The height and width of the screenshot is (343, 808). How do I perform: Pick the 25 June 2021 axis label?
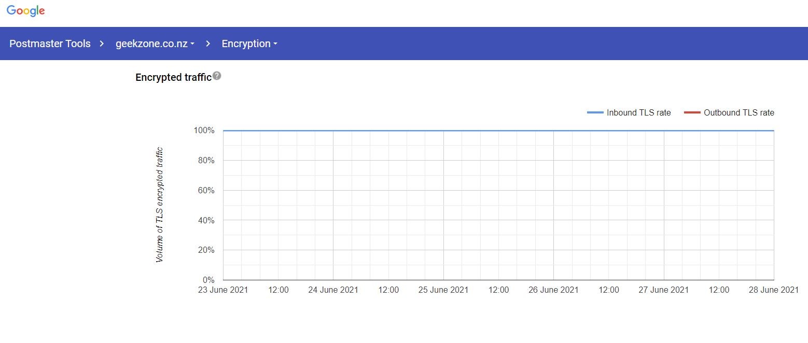pyautogui.click(x=443, y=290)
